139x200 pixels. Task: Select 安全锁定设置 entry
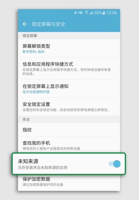coord(69,107)
